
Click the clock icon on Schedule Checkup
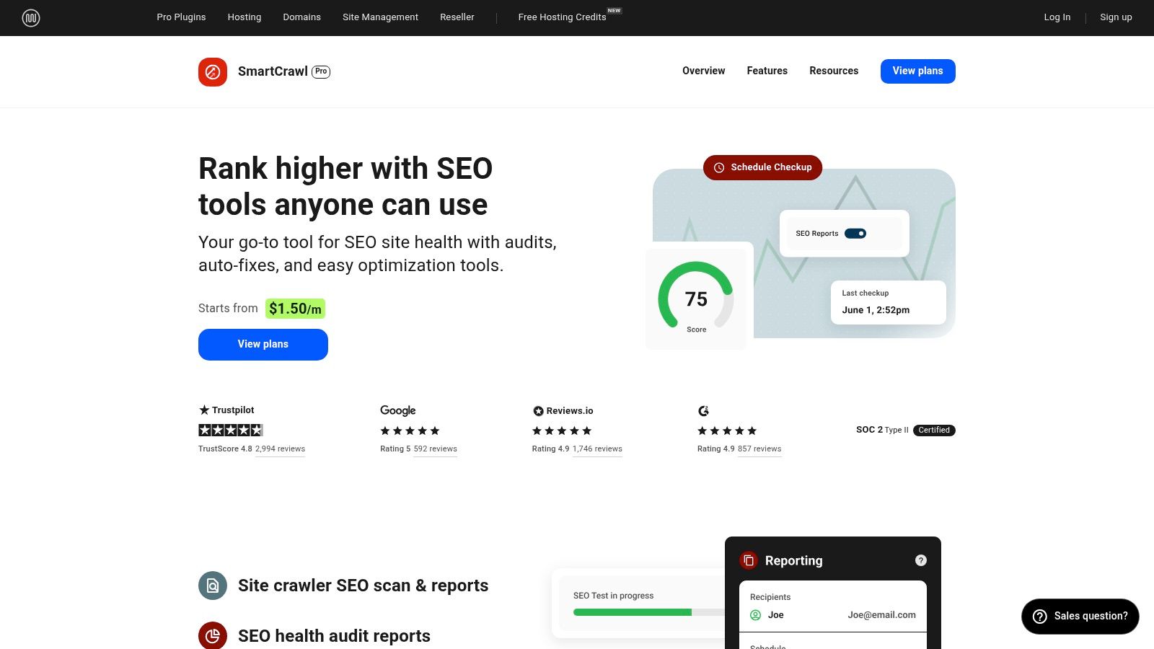(718, 167)
